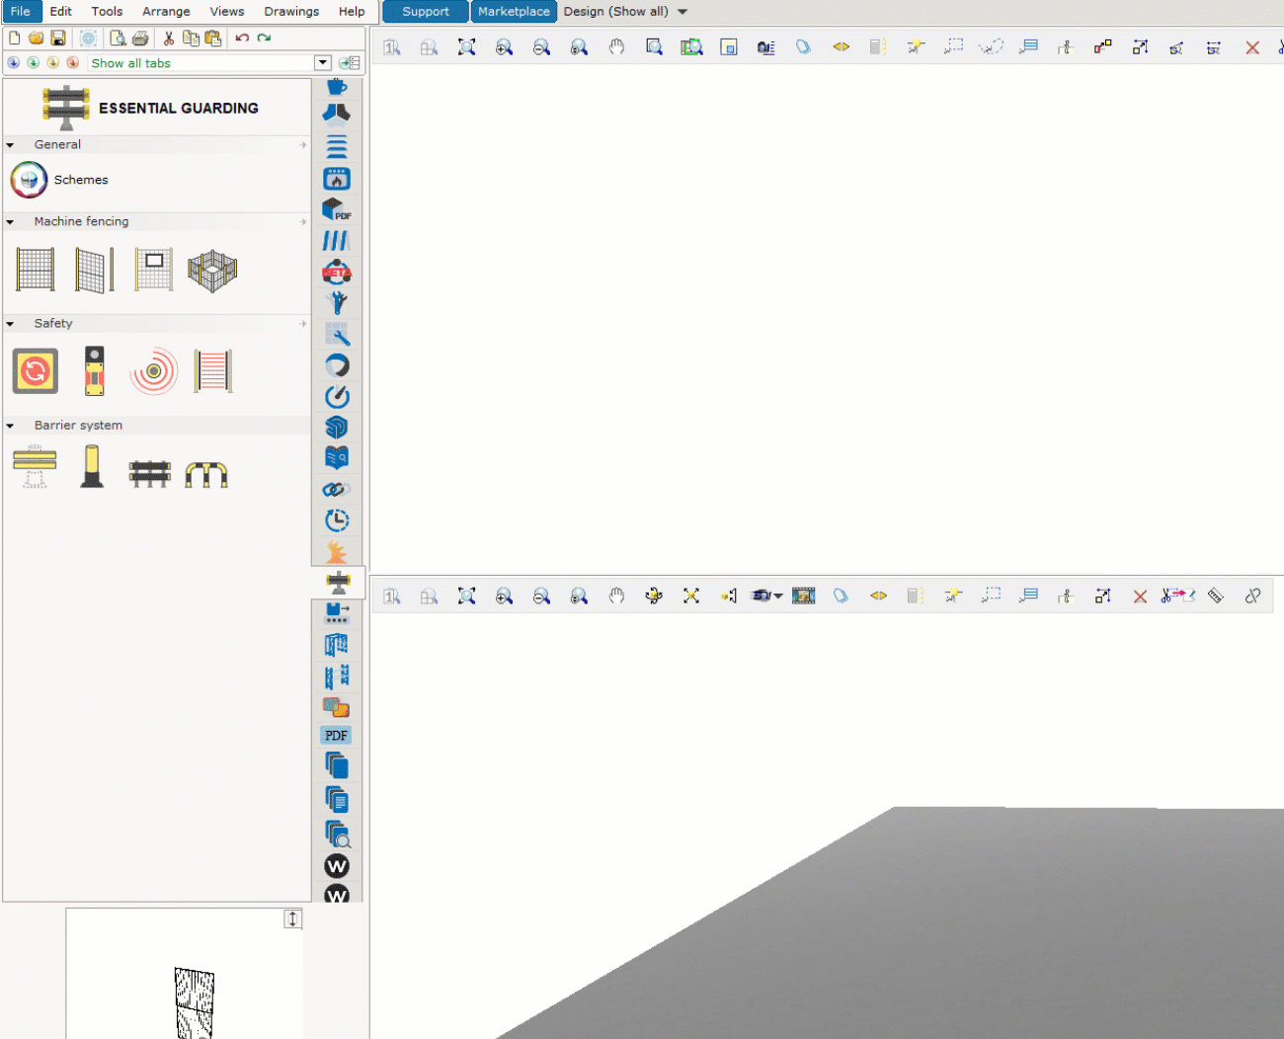Viewport: 1284px width, 1039px height.
Task: Click the zoom extents icon in top view toolbar
Action: 466,46
